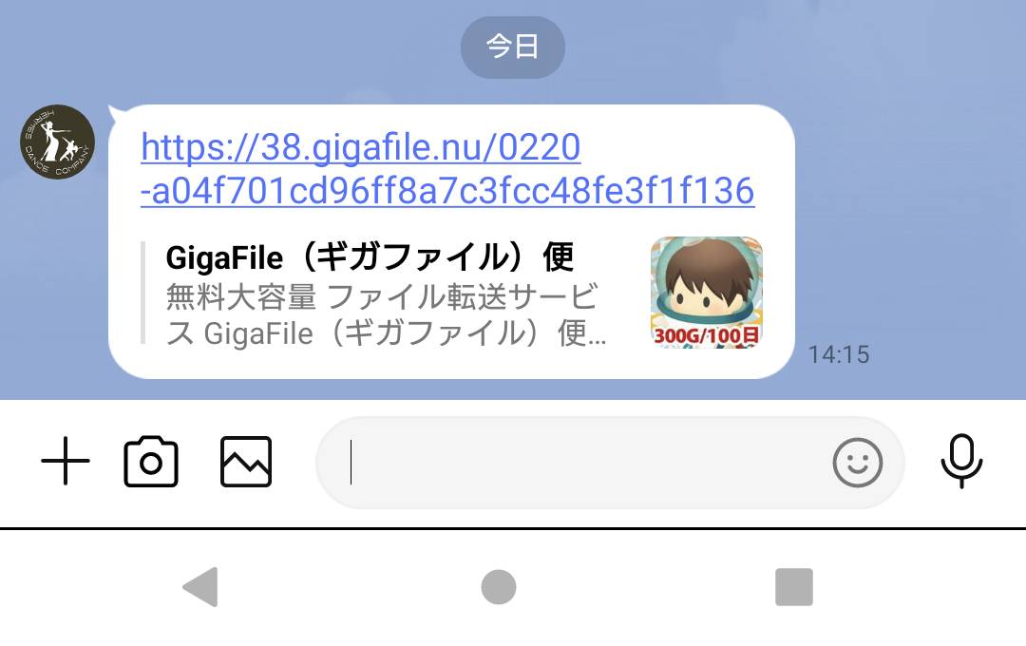The image size is (1026, 646).
Task: Tap the gray preview quote bar
Action: [142, 293]
